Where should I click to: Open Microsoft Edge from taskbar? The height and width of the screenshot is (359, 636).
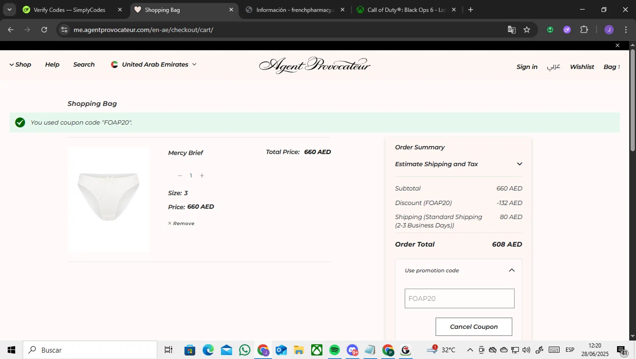pos(208,350)
